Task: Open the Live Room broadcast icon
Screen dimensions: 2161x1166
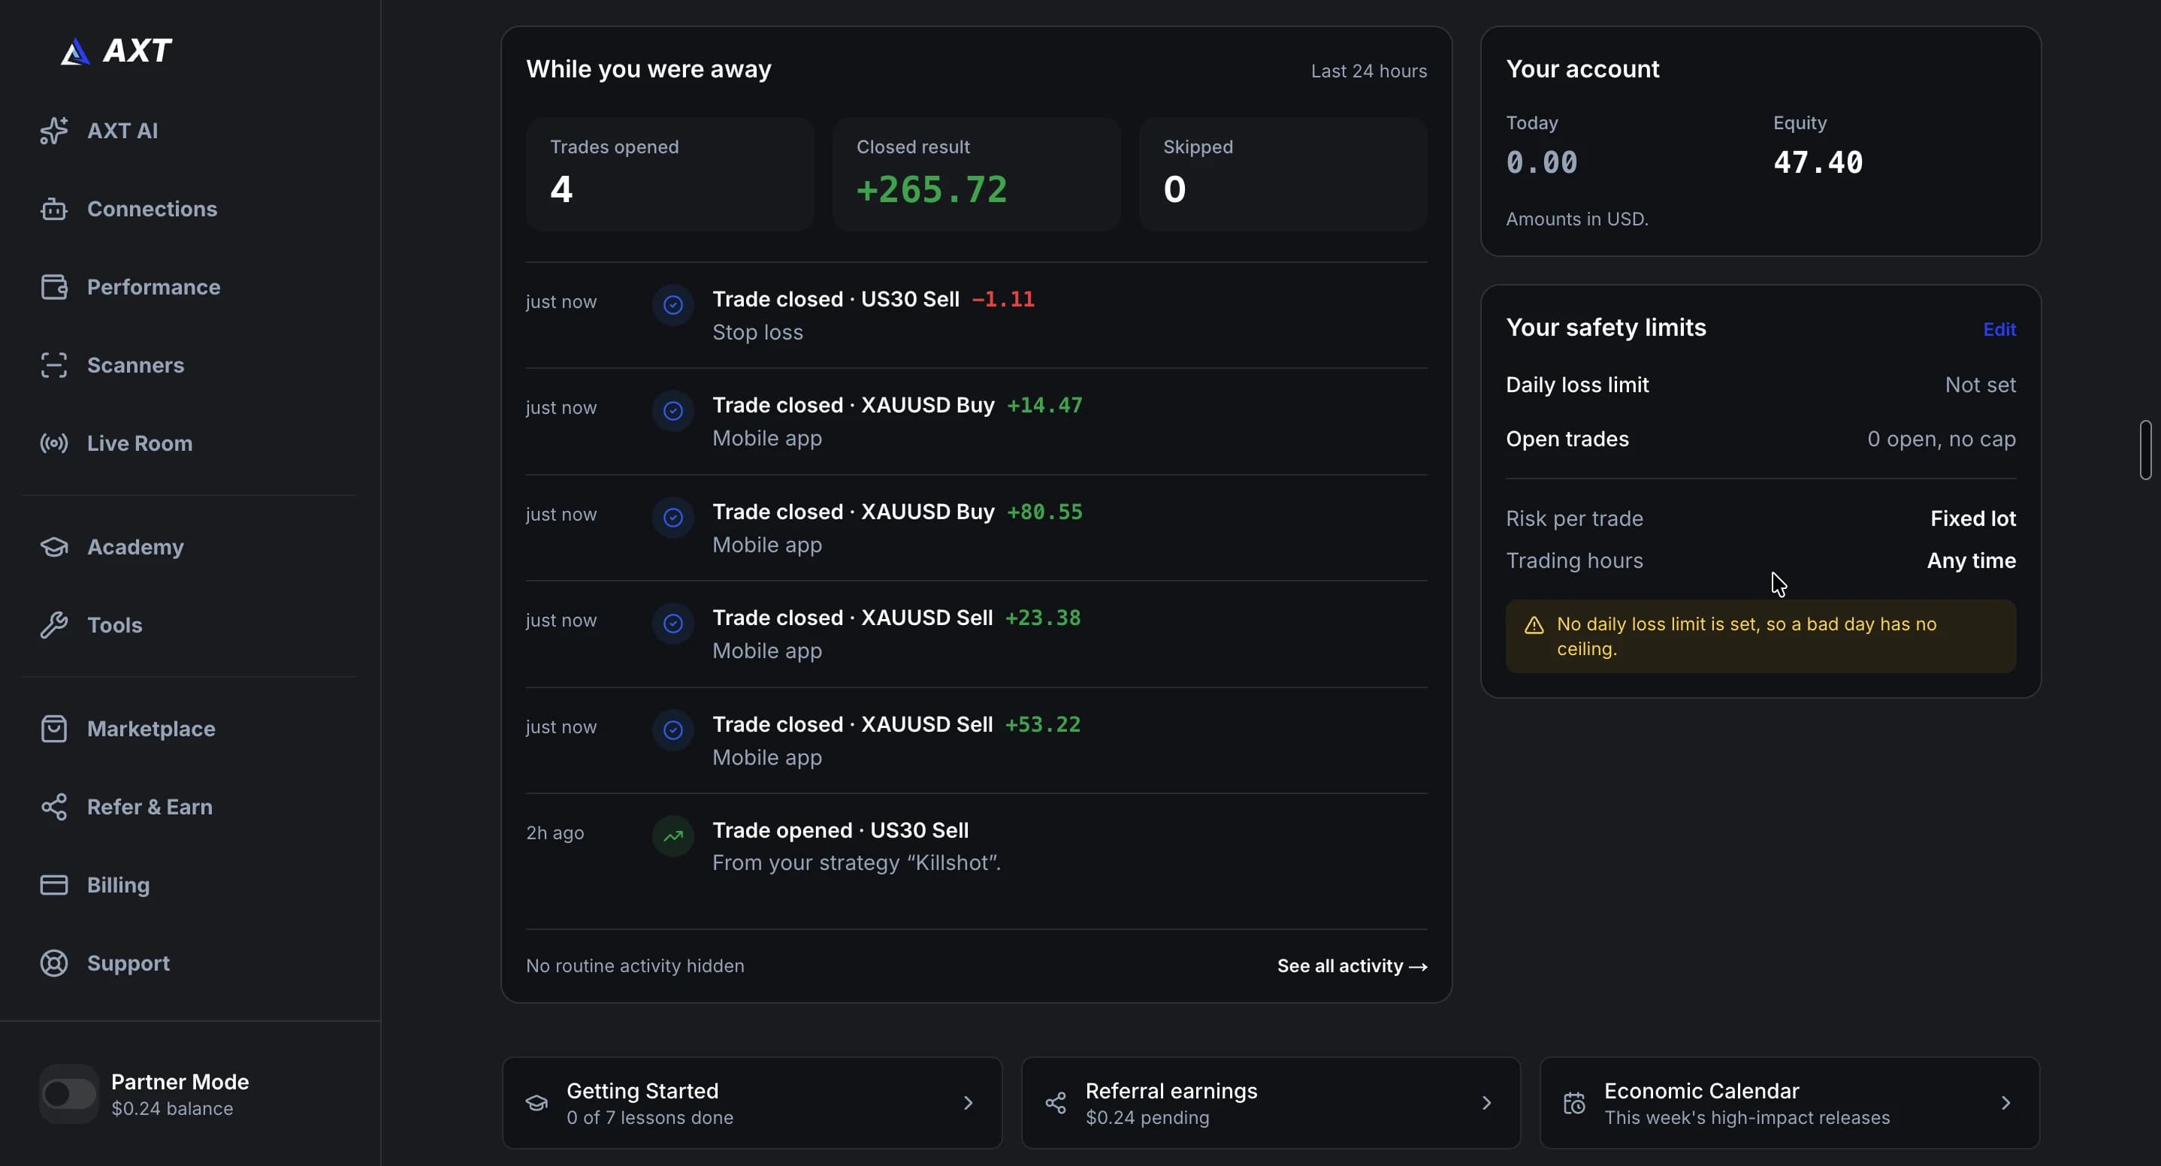Action: 55,443
